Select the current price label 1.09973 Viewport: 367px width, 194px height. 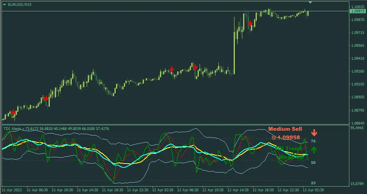coord(358,12)
